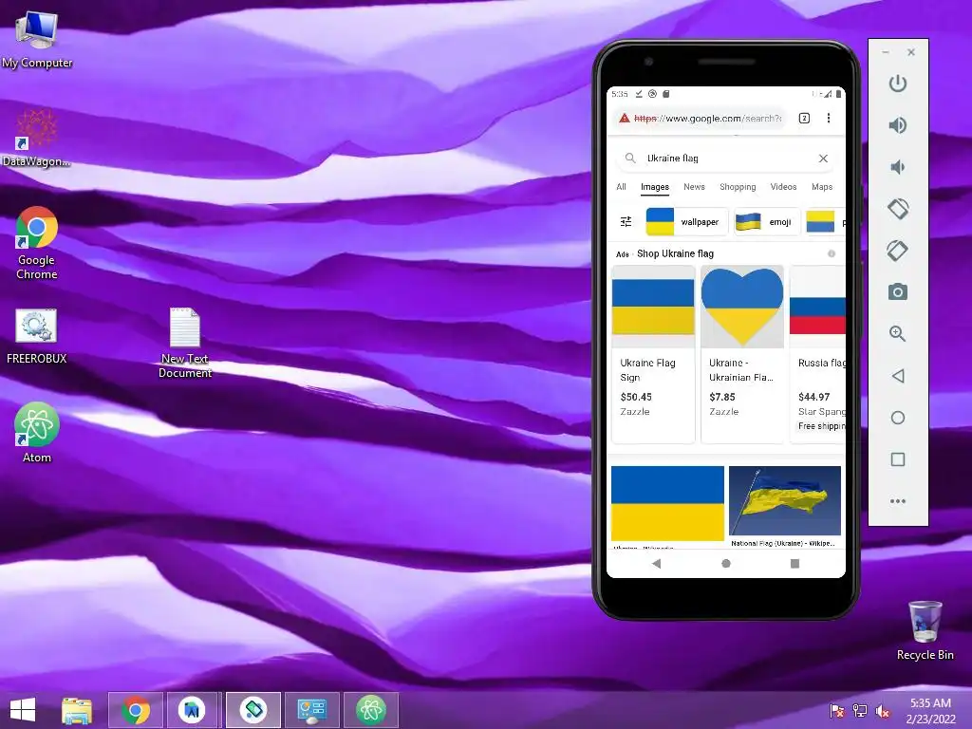Open the Ukraine Flag Sign $50.45 listing
Viewport: 972px width, 729px height.
(653, 354)
